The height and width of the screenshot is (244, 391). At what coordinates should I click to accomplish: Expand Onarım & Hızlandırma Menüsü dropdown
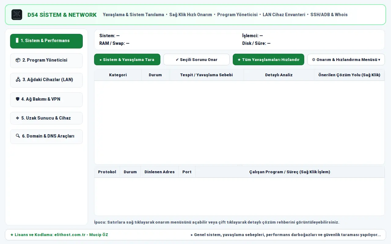(x=346, y=59)
